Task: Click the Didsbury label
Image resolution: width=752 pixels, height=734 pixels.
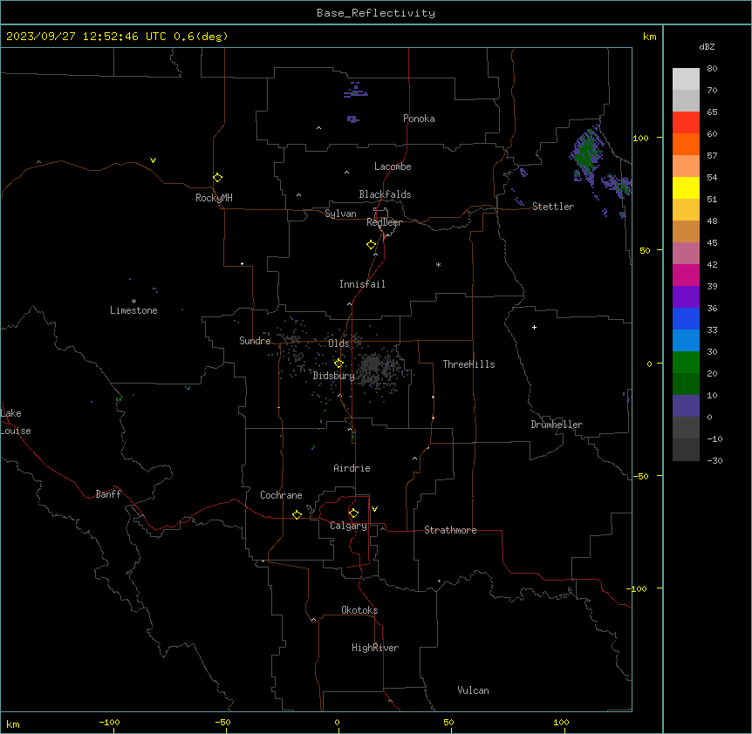Action: [333, 376]
